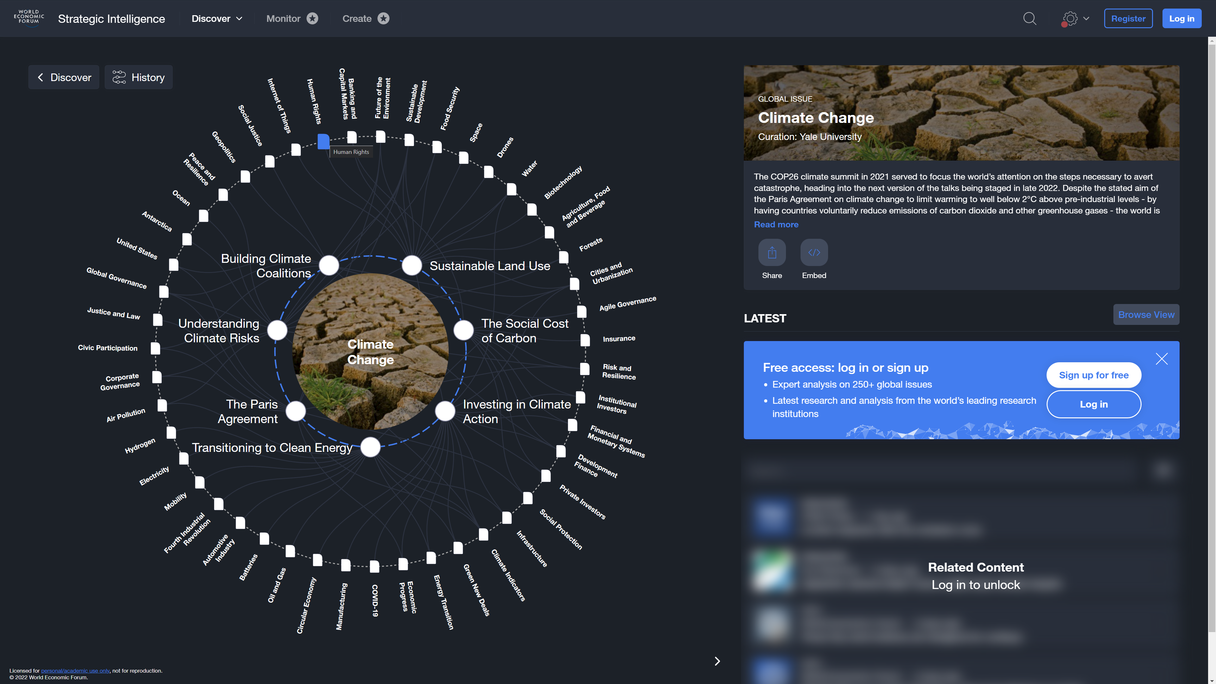
Task: Click the highlighted Human Rights node
Action: tap(323, 141)
